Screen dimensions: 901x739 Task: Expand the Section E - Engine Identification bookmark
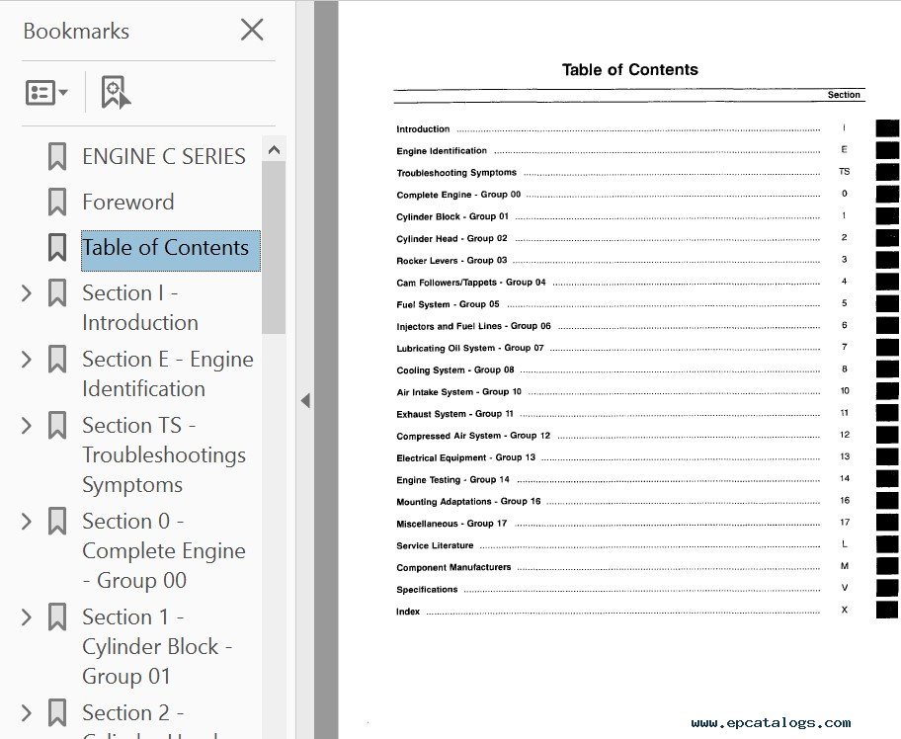click(x=27, y=360)
